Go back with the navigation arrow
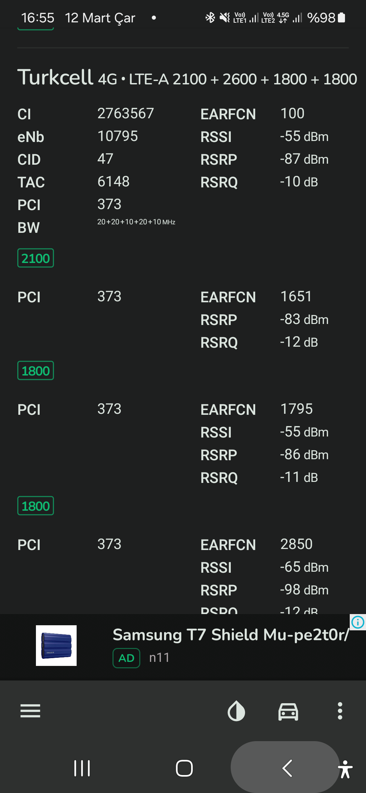Image resolution: width=366 pixels, height=793 pixels. (287, 768)
